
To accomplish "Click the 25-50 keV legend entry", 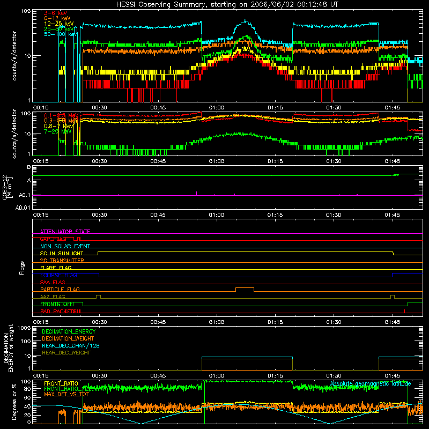I will pyautogui.click(x=59, y=29).
